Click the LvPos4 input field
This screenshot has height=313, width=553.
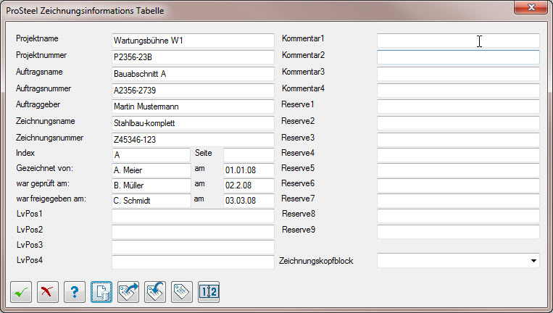point(193,262)
